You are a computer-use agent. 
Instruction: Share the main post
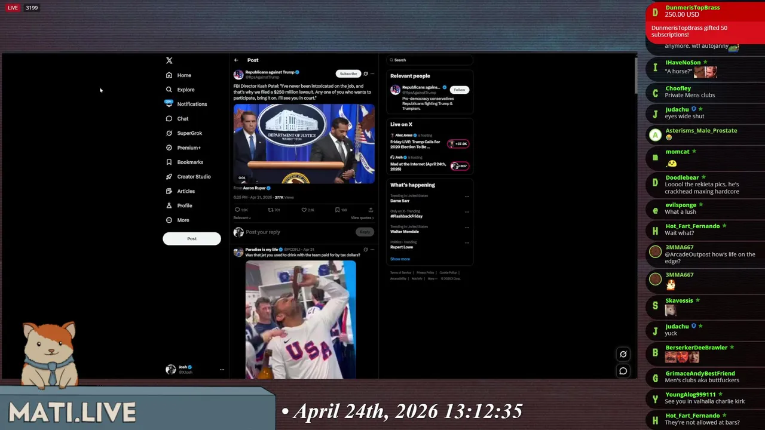[x=371, y=210]
